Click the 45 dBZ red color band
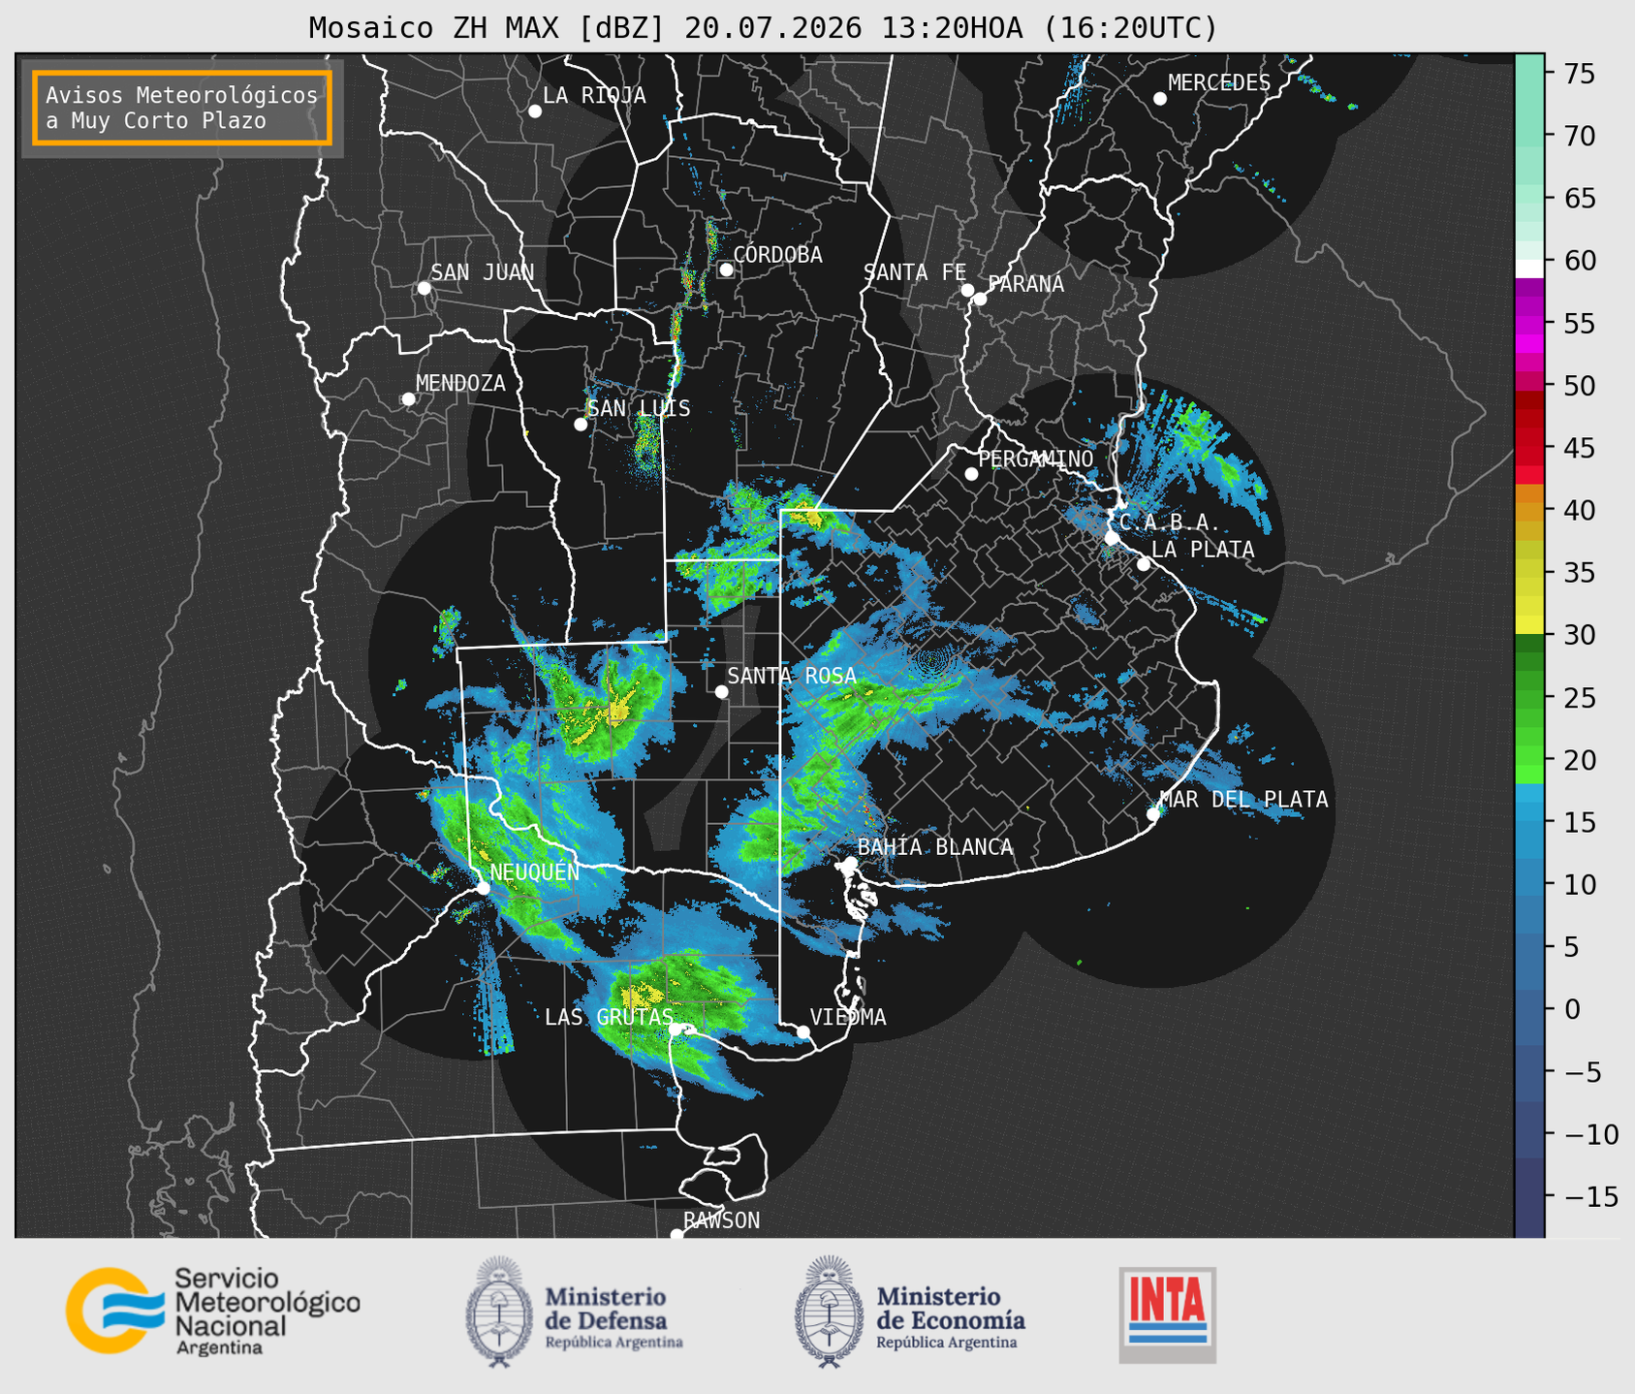This screenshot has height=1394, width=1635. pos(1529,449)
